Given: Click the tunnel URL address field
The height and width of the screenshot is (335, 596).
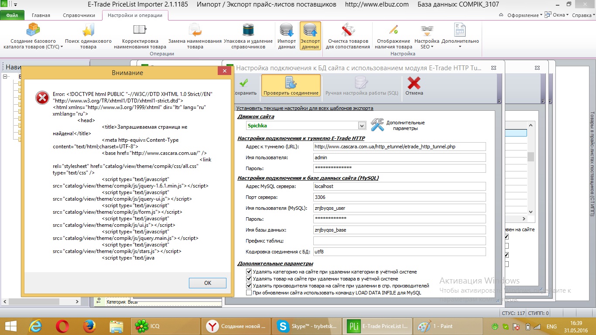Looking at the screenshot, I should coord(399,147).
